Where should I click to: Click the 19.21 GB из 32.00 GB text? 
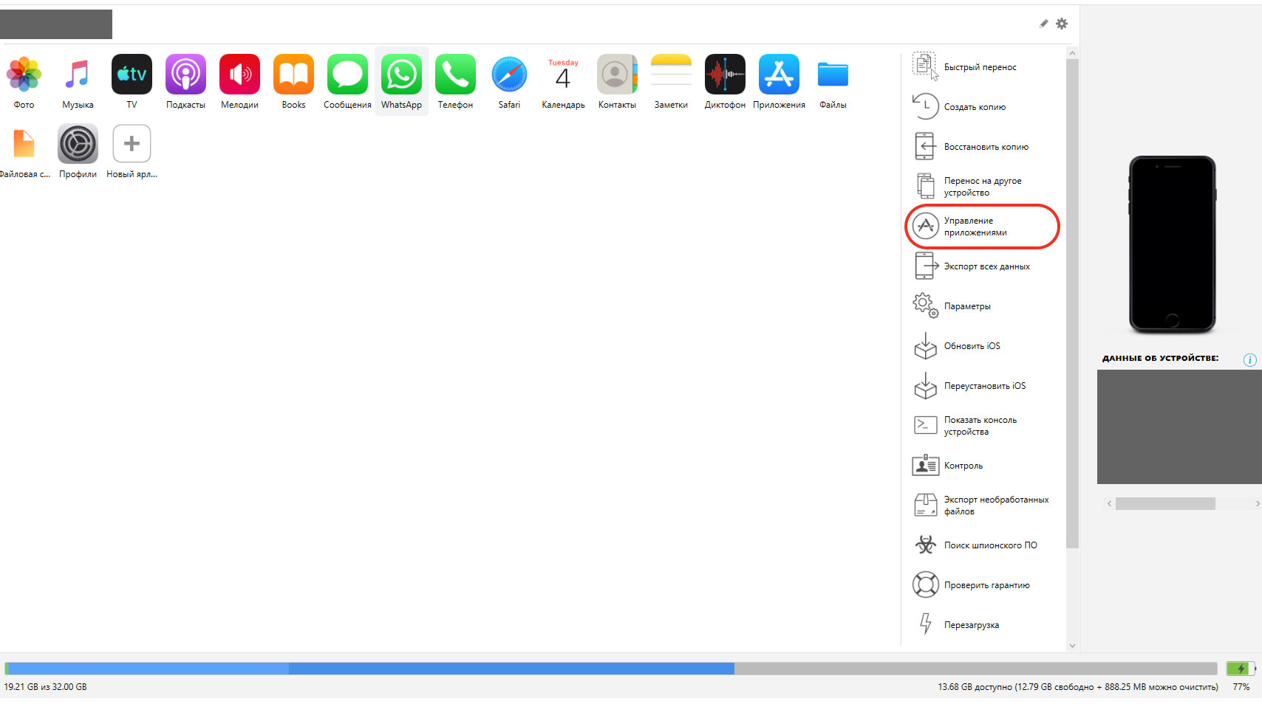tap(46, 687)
